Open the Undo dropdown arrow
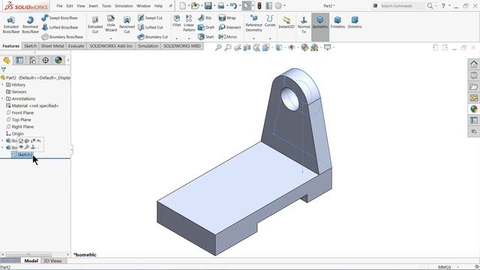Screen dimensions: 480x270 [240, 6]
